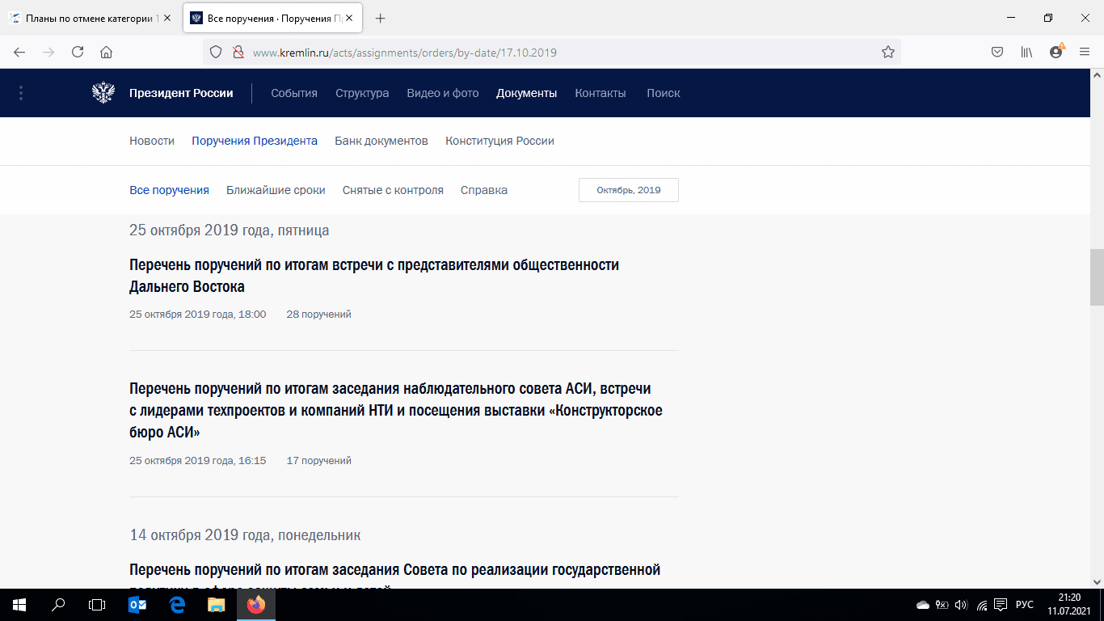Open the Октябрь, 2019 date selector

[x=628, y=190]
